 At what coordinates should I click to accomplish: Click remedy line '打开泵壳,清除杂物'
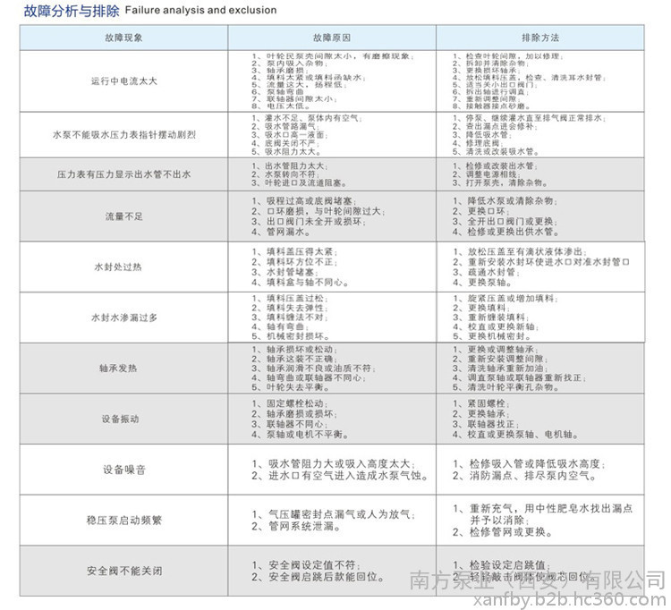(500, 182)
